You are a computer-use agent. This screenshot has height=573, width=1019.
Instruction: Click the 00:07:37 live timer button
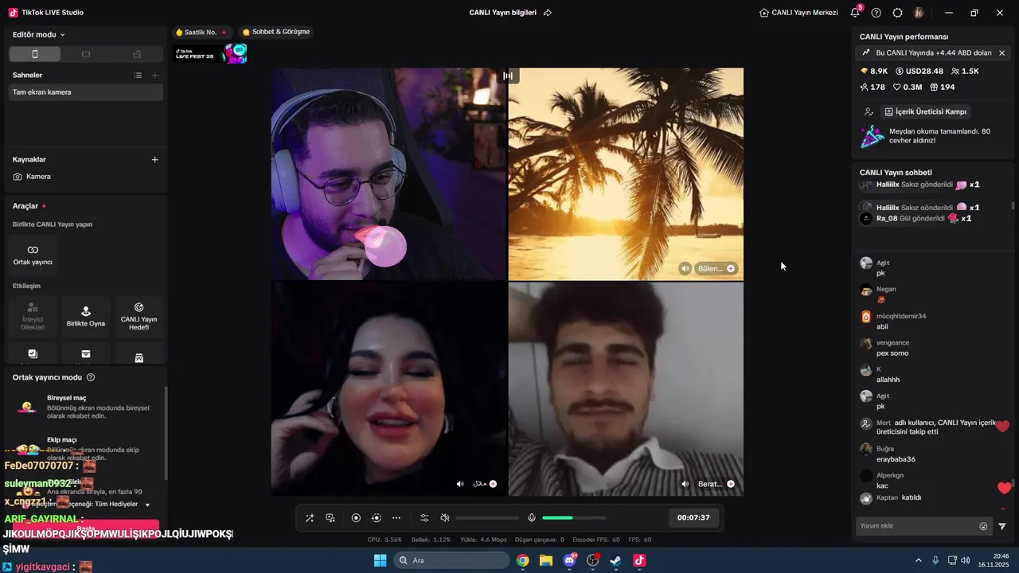(693, 517)
